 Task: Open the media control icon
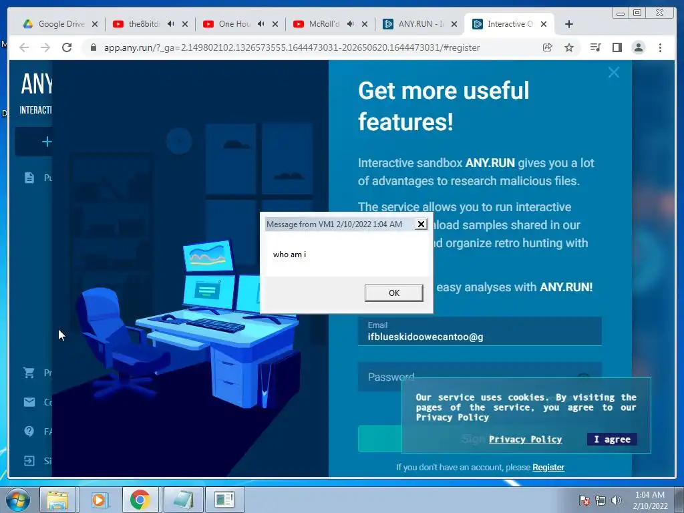coord(595,47)
